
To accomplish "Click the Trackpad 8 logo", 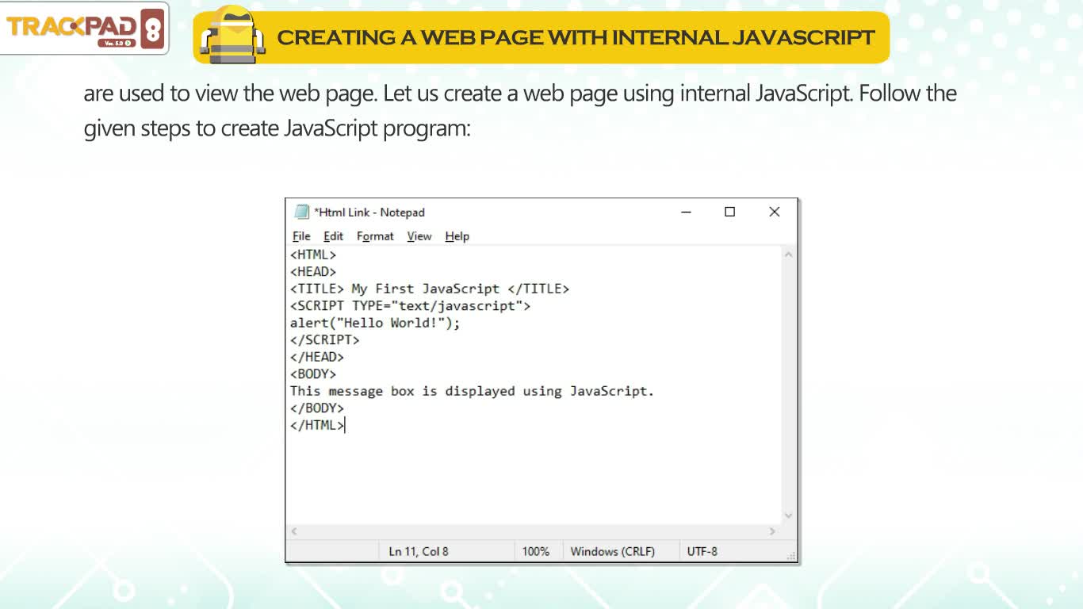I will [85, 28].
